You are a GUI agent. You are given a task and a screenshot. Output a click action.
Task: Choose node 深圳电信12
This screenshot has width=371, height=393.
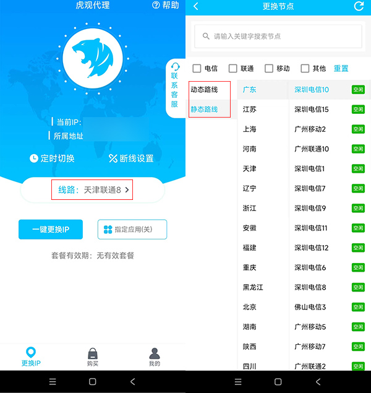(312, 248)
